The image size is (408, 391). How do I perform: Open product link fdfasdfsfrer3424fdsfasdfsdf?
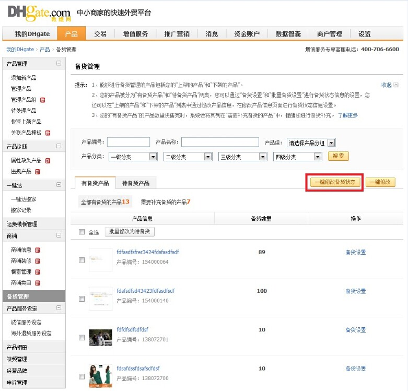pos(148,252)
